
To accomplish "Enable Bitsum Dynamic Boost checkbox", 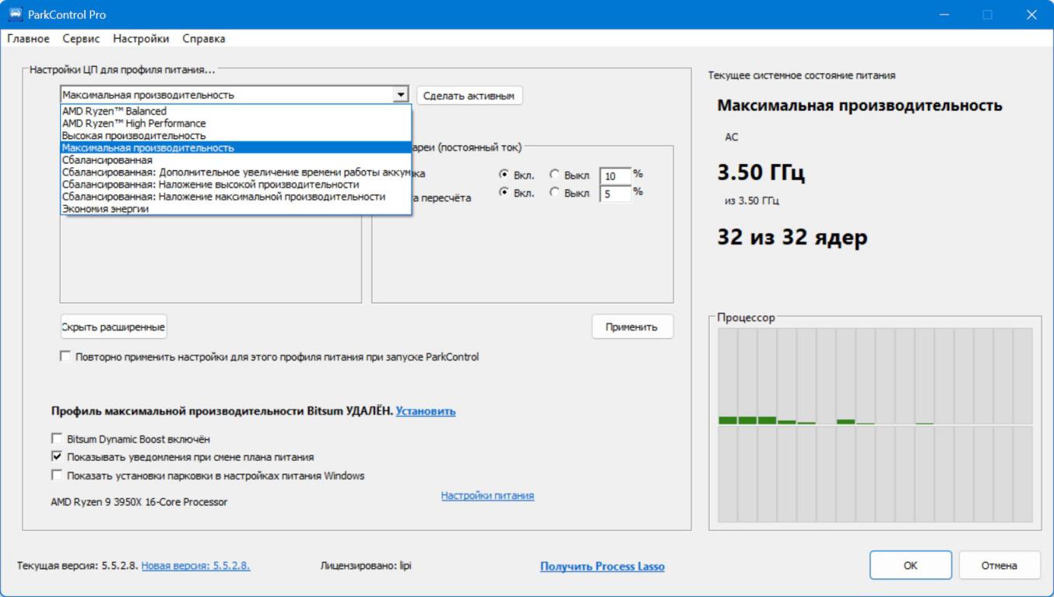I will (57, 439).
